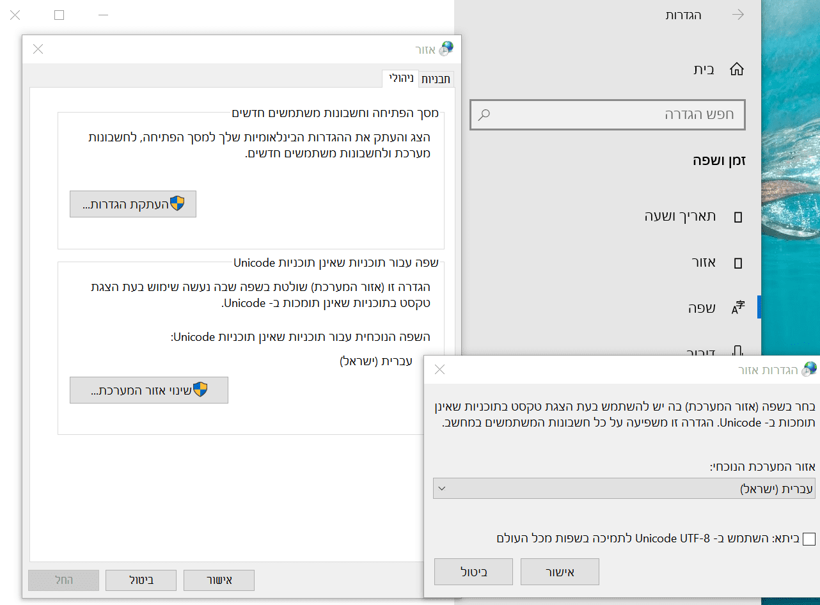Click ביטול in the הגדרות אזור dialog
Viewport: 820px width, 605px height.
[x=473, y=571]
